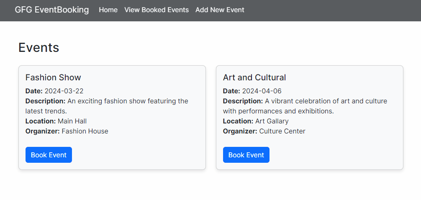Open View Booked Events page

pos(157,10)
